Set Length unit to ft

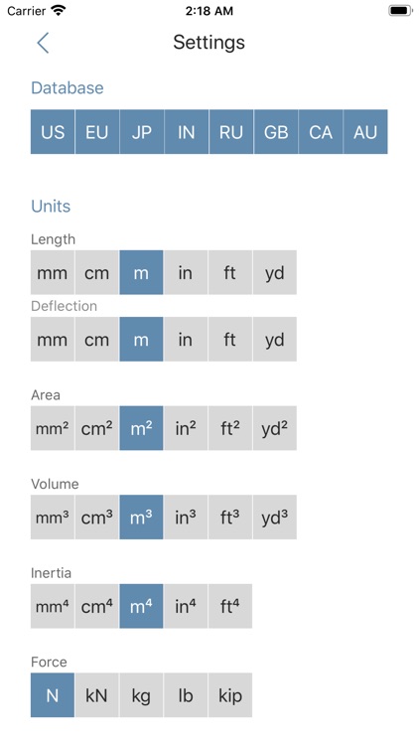(230, 273)
